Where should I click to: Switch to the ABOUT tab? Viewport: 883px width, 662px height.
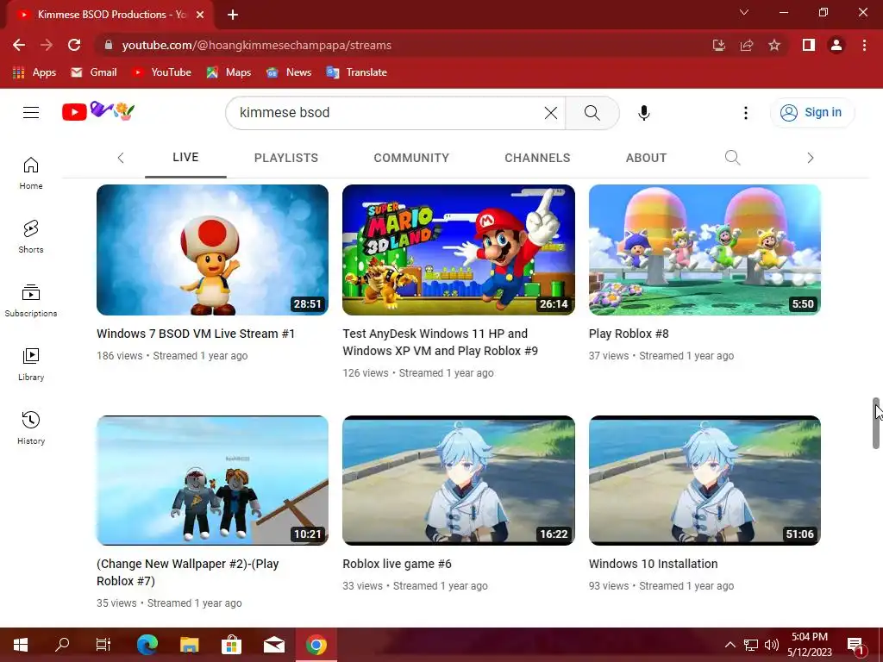[x=646, y=159]
